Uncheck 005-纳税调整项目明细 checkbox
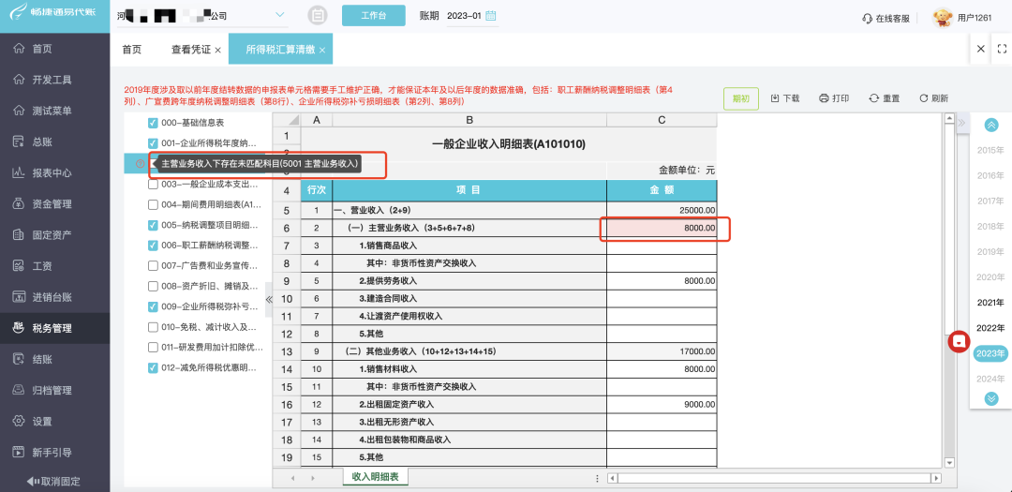Viewport: 1012px width, 492px height. point(153,225)
